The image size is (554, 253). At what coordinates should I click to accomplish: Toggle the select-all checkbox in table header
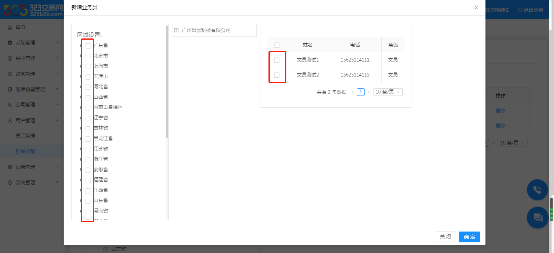[277, 45]
